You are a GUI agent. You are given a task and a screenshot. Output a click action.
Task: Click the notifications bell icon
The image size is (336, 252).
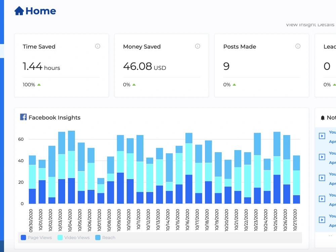323,118
